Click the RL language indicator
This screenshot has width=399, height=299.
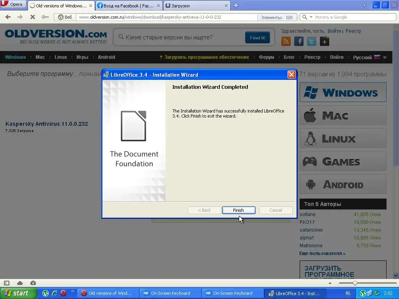(x=348, y=293)
